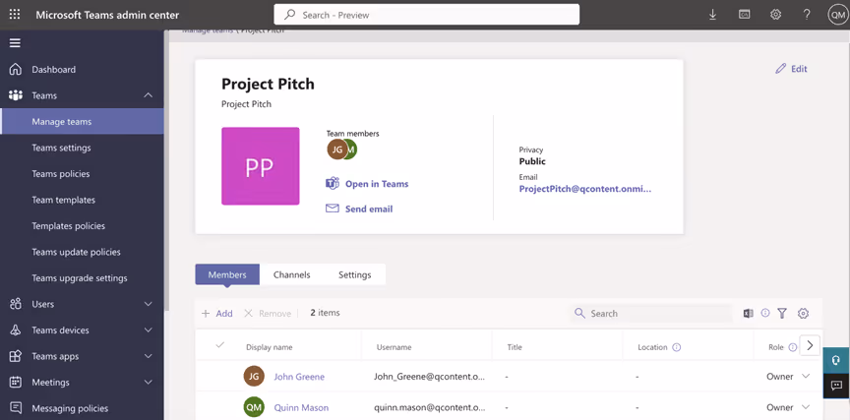Screen dimensions: 850x420
Task: Switch to the Settings tab
Action: (x=354, y=274)
